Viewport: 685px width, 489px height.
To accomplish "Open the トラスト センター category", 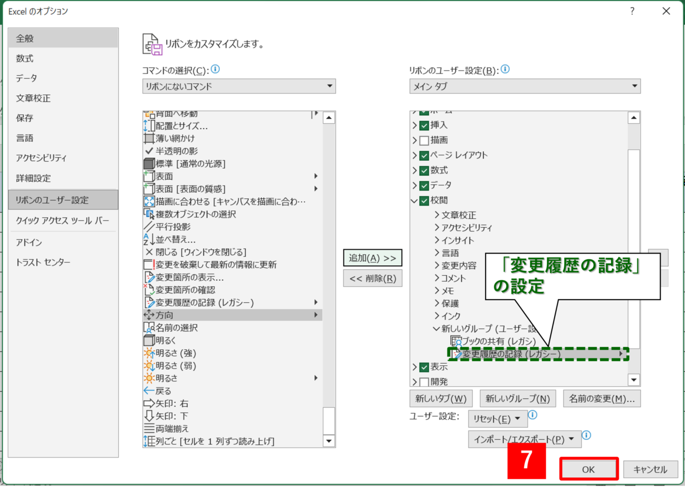I will click(63, 262).
